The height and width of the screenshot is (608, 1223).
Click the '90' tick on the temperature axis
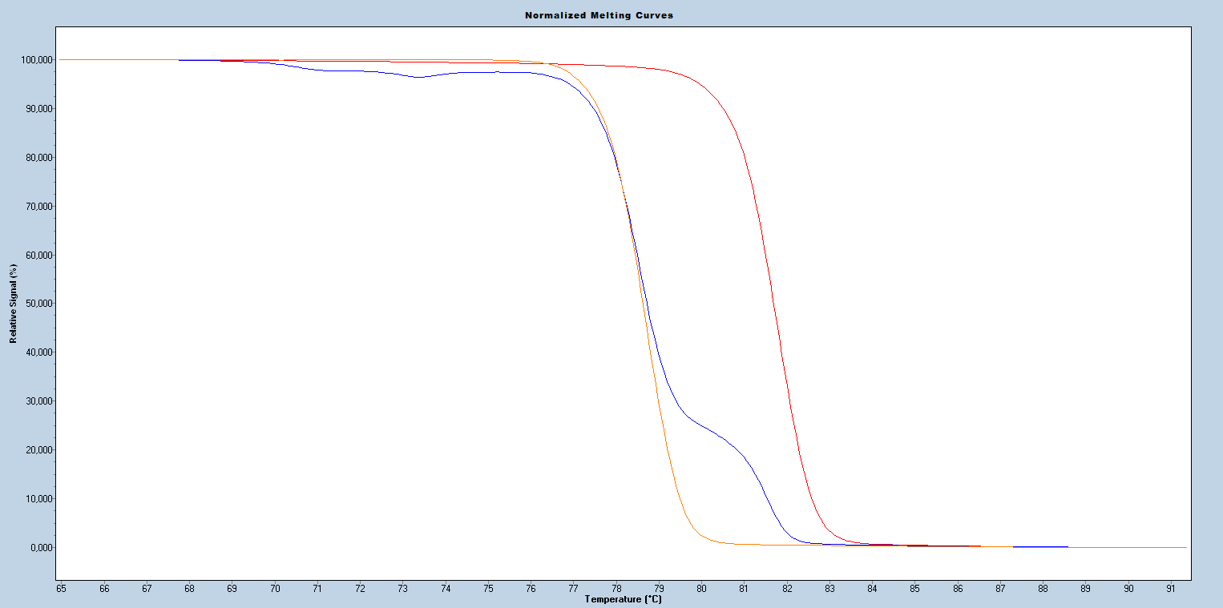click(1128, 589)
